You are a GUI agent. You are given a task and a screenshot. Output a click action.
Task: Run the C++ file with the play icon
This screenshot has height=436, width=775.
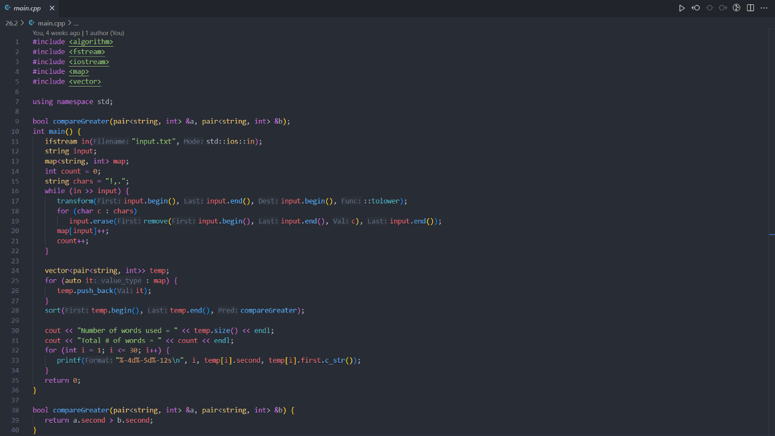(682, 8)
